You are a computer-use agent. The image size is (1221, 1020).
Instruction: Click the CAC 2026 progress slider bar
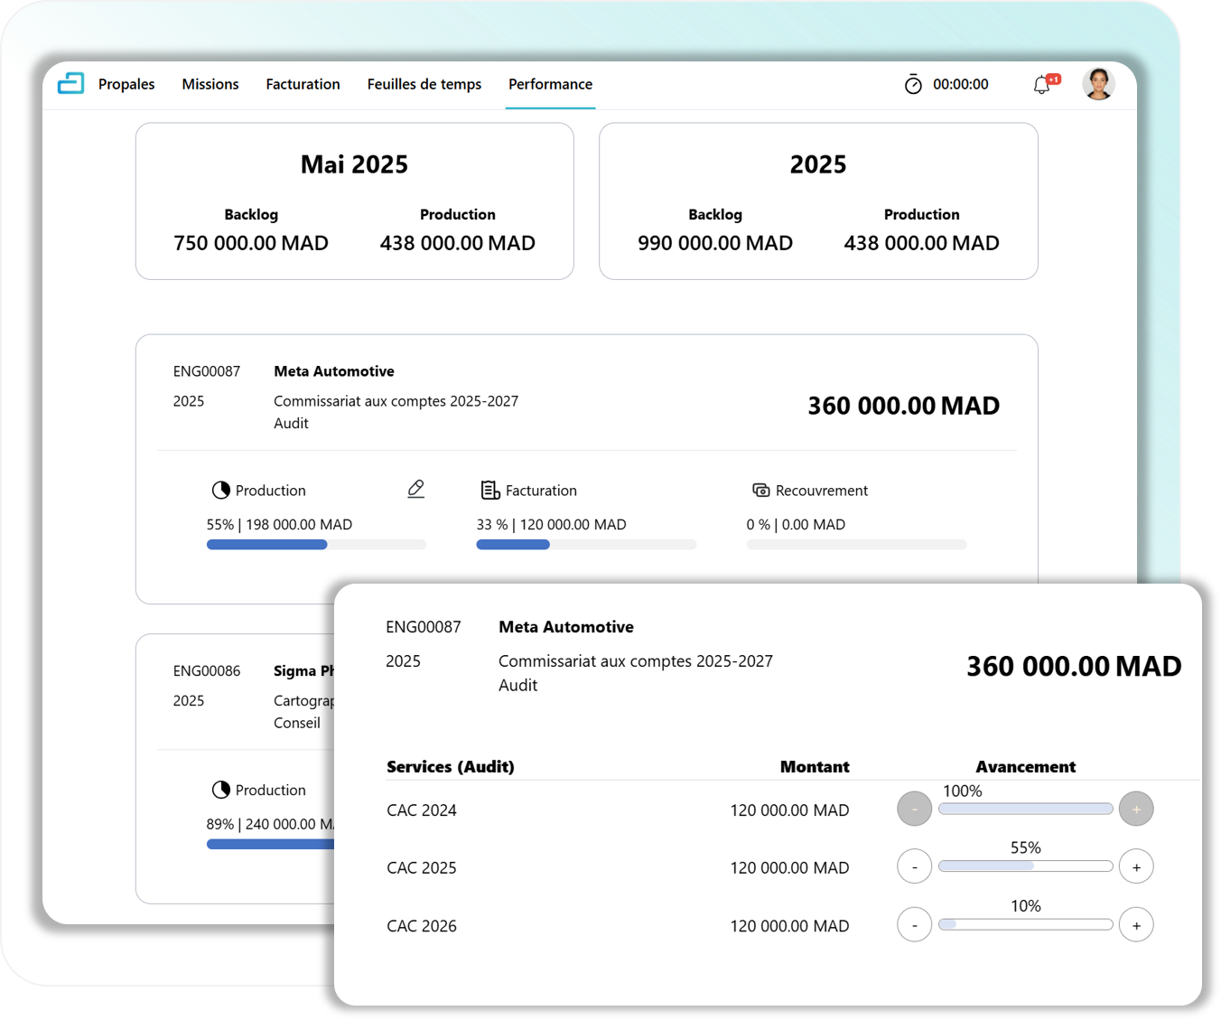(1025, 924)
